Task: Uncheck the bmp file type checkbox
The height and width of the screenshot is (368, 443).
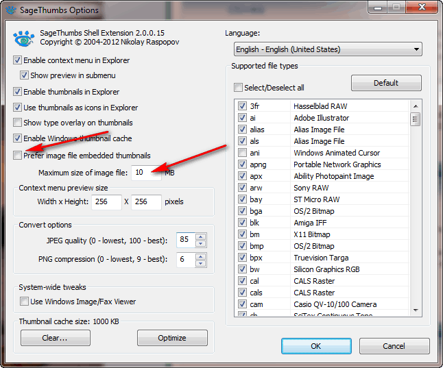Action: (x=242, y=246)
